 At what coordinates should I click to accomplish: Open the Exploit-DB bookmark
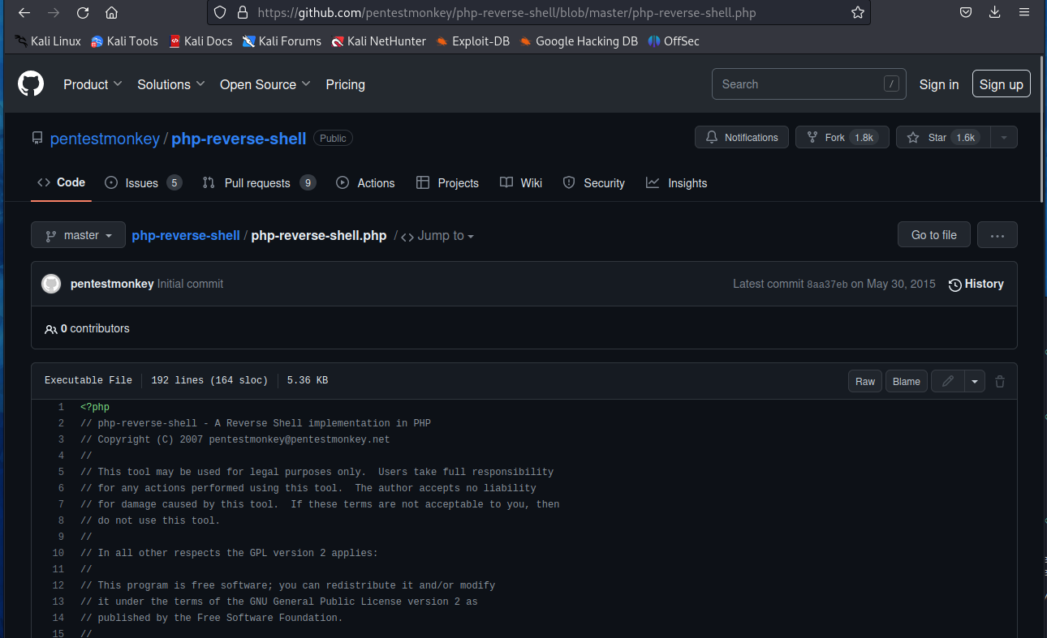472,41
